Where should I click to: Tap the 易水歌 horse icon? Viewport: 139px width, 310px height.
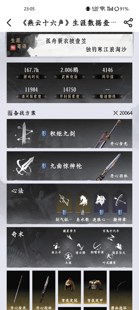82,200
